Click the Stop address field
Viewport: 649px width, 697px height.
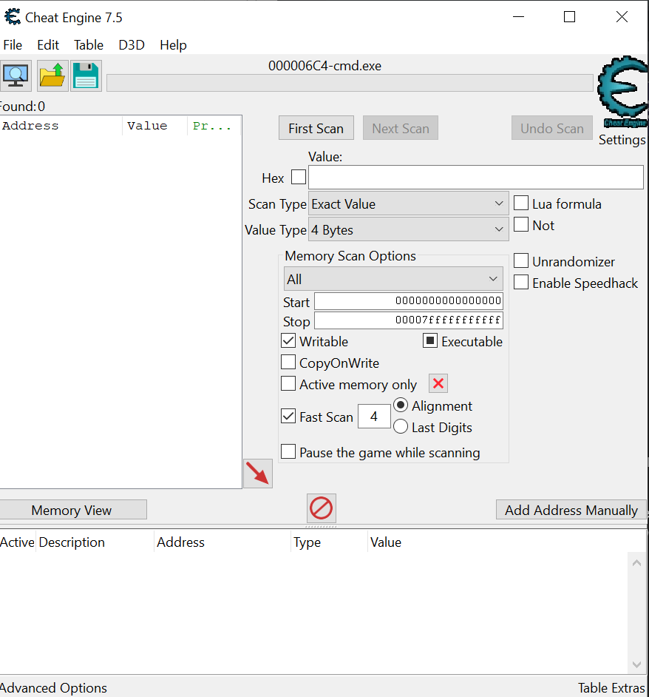tap(409, 320)
